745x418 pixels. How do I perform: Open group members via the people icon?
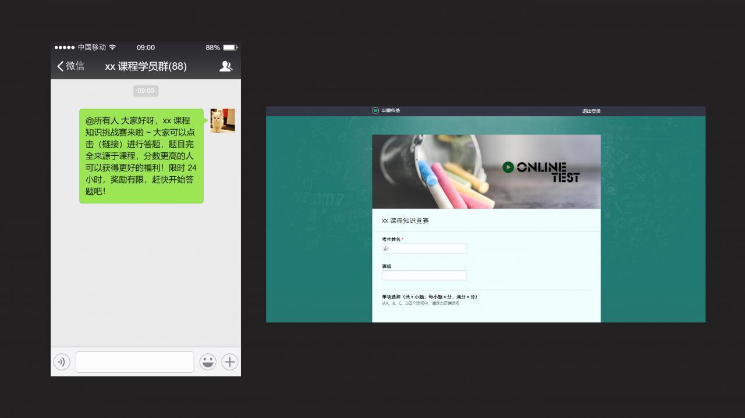tap(225, 66)
